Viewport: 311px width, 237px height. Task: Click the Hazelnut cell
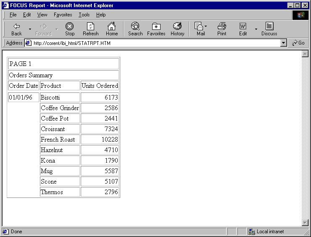coord(60,150)
